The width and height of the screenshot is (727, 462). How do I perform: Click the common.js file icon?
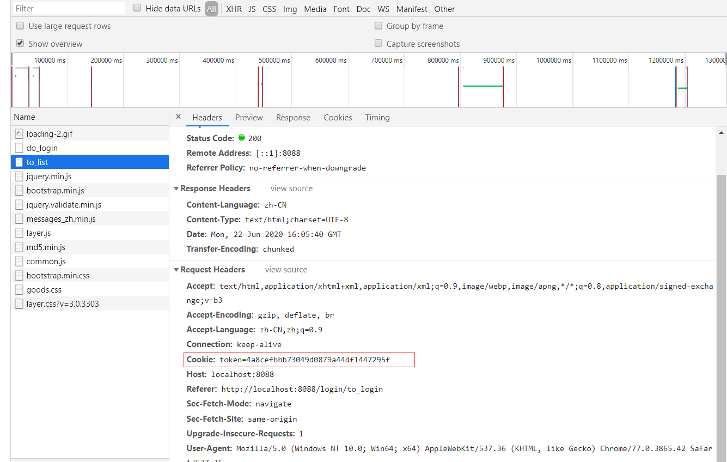point(19,261)
